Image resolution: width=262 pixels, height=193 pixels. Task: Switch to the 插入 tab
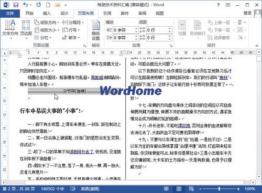pyautogui.click(x=47, y=13)
